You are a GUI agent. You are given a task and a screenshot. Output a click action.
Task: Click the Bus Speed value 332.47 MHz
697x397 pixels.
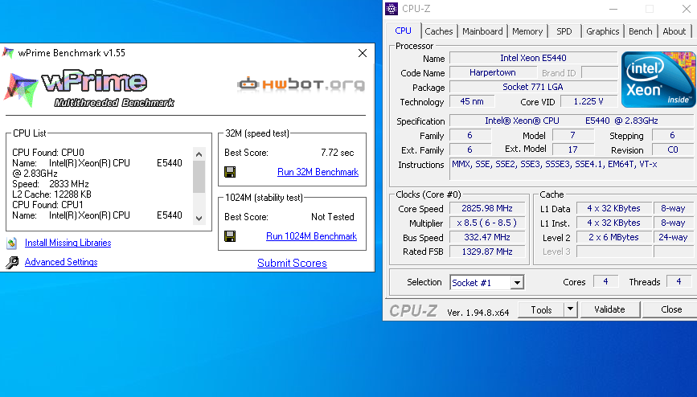pyautogui.click(x=487, y=237)
